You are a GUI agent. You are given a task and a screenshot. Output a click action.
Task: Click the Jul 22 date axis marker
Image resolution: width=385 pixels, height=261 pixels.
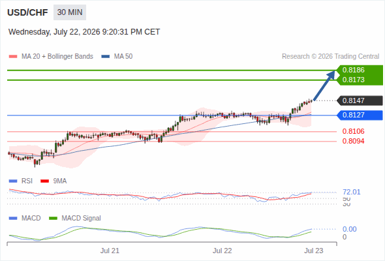(x=222, y=251)
